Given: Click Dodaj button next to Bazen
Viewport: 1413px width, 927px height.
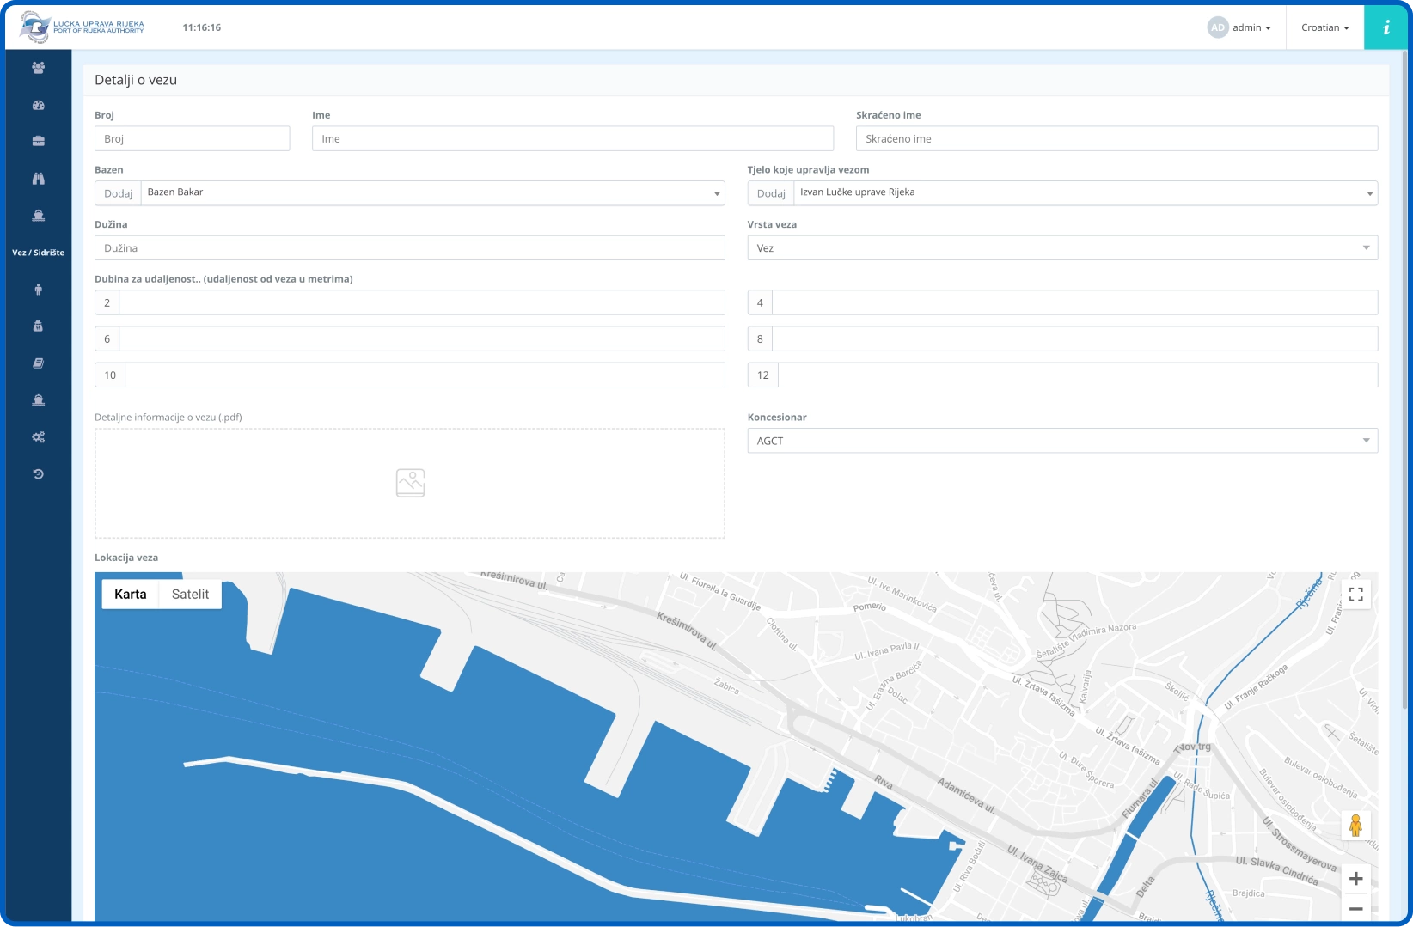Looking at the screenshot, I should point(118,193).
